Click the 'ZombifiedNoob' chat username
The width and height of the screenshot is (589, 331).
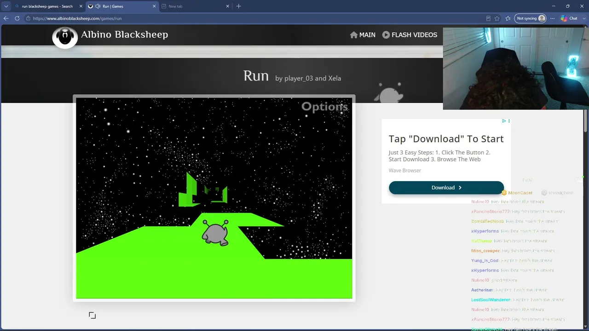coord(487,222)
